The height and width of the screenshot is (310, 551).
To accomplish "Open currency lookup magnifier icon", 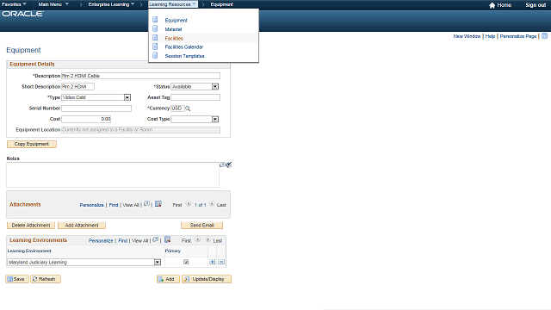I will click(188, 108).
